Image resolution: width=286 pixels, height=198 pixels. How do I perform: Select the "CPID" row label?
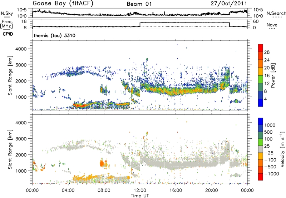[x=8, y=34]
